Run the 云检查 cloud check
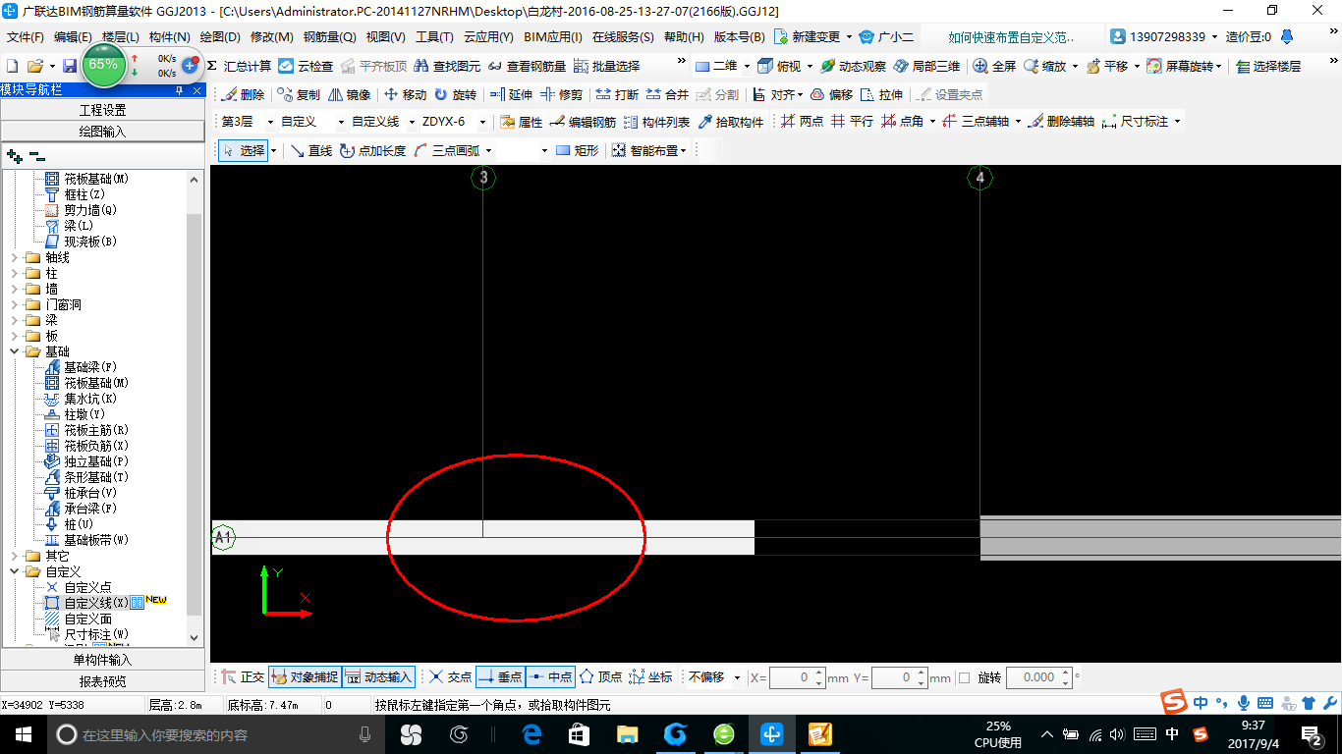 point(306,66)
